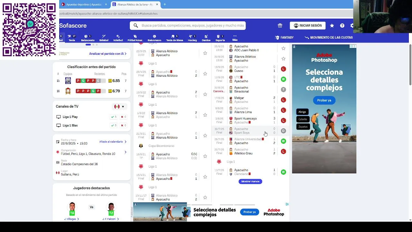Open J. F. Falconi player profile arrow
This screenshot has width=412, height=232.
(x=118, y=219)
